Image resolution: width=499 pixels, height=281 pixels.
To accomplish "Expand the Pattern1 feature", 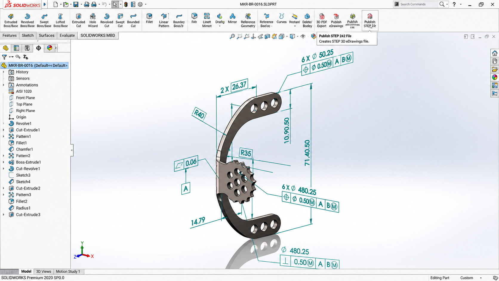I will (4, 136).
